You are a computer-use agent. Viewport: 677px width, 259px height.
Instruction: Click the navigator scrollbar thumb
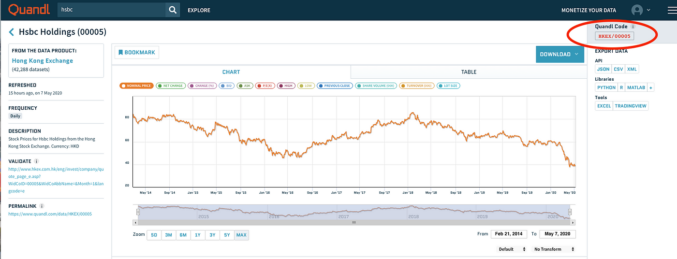click(354, 222)
